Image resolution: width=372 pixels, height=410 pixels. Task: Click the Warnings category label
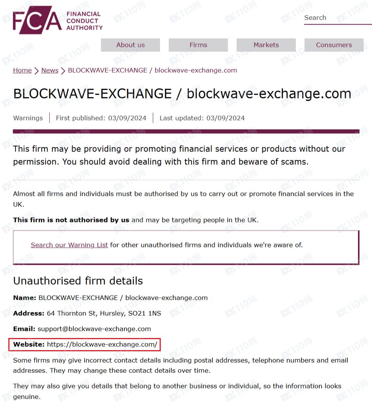[x=28, y=118]
